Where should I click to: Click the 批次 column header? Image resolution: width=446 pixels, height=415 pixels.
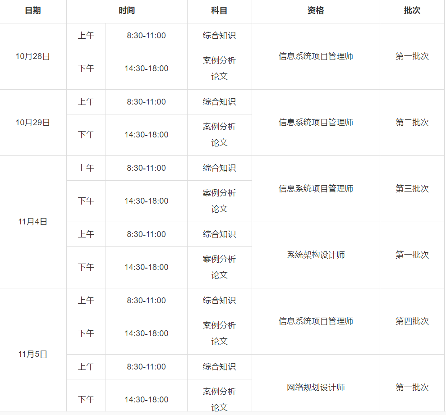pos(412,11)
